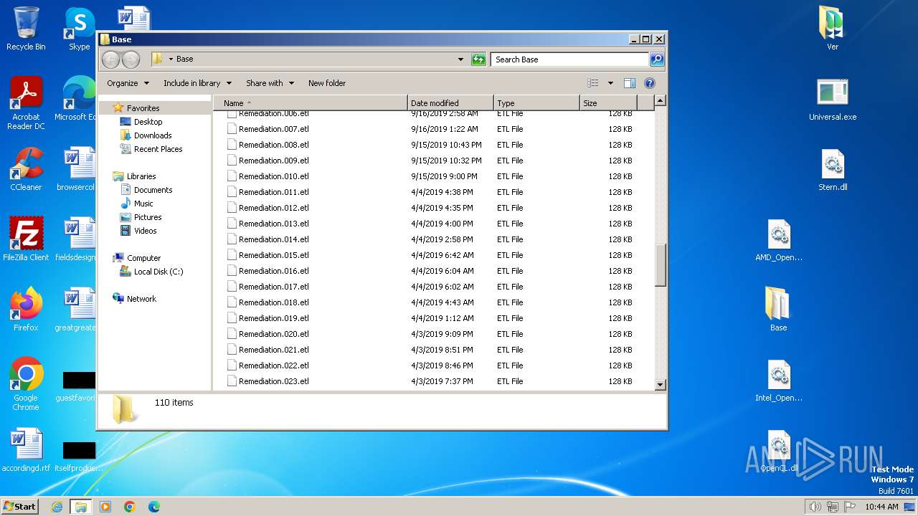Click the Forward navigation arrow in Explorer

[131, 59]
